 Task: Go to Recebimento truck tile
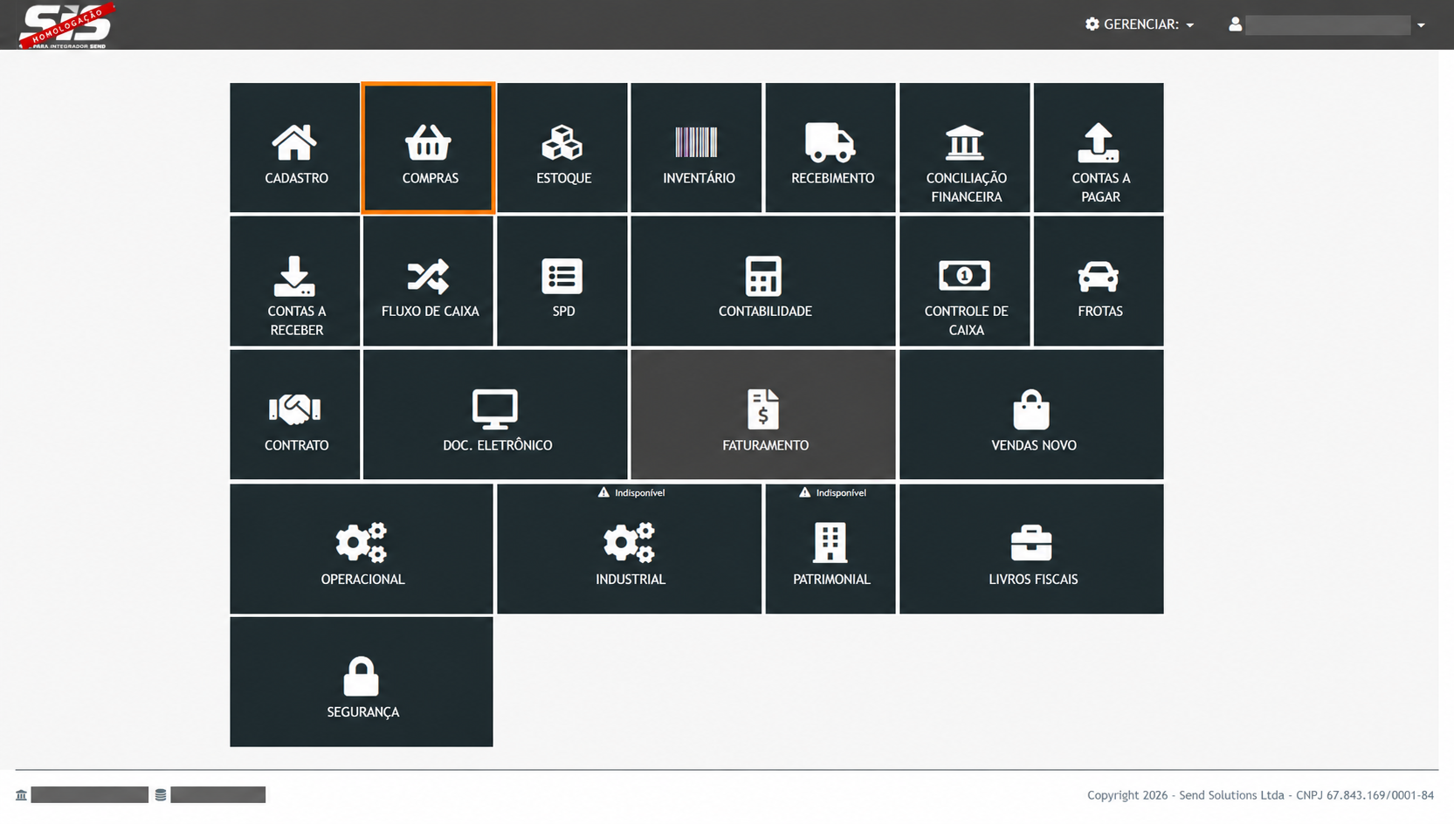pyautogui.click(x=830, y=148)
